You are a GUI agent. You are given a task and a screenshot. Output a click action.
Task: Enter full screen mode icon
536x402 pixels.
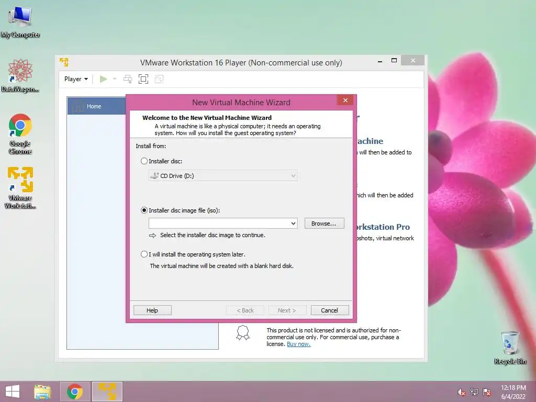(143, 79)
